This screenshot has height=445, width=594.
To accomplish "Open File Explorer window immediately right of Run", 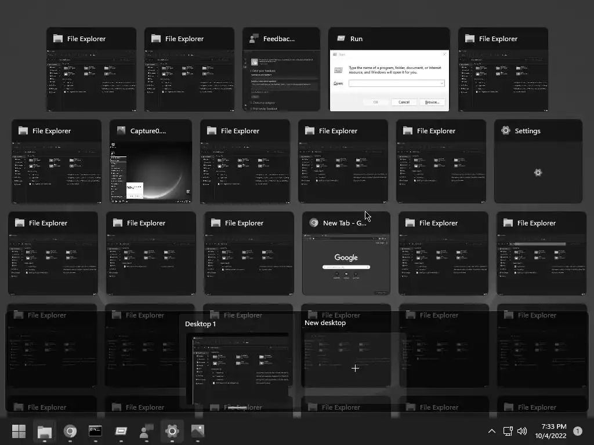I will (x=503, y=70).
